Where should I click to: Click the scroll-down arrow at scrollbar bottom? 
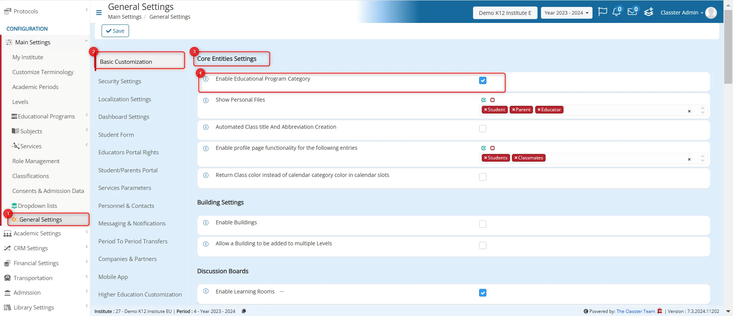point(728,311)
